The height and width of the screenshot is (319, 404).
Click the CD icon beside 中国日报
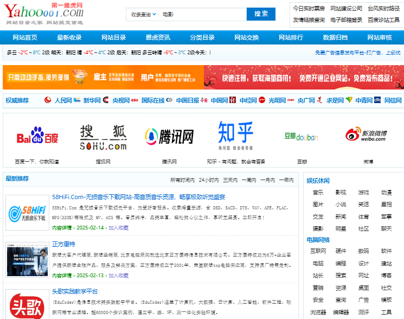pyautogui.click(x=169, y=100)
